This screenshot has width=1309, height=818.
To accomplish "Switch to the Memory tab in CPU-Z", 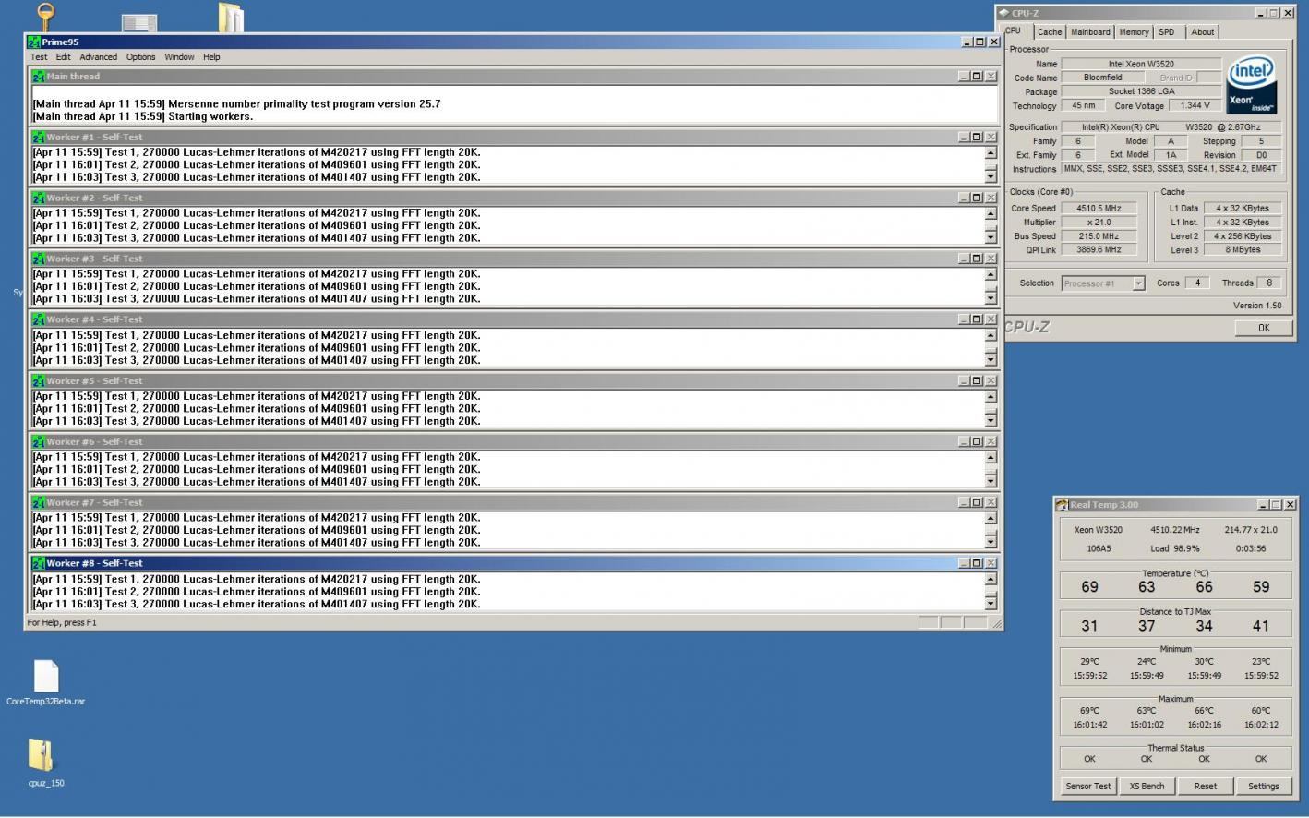I will tap(1134, 32).
